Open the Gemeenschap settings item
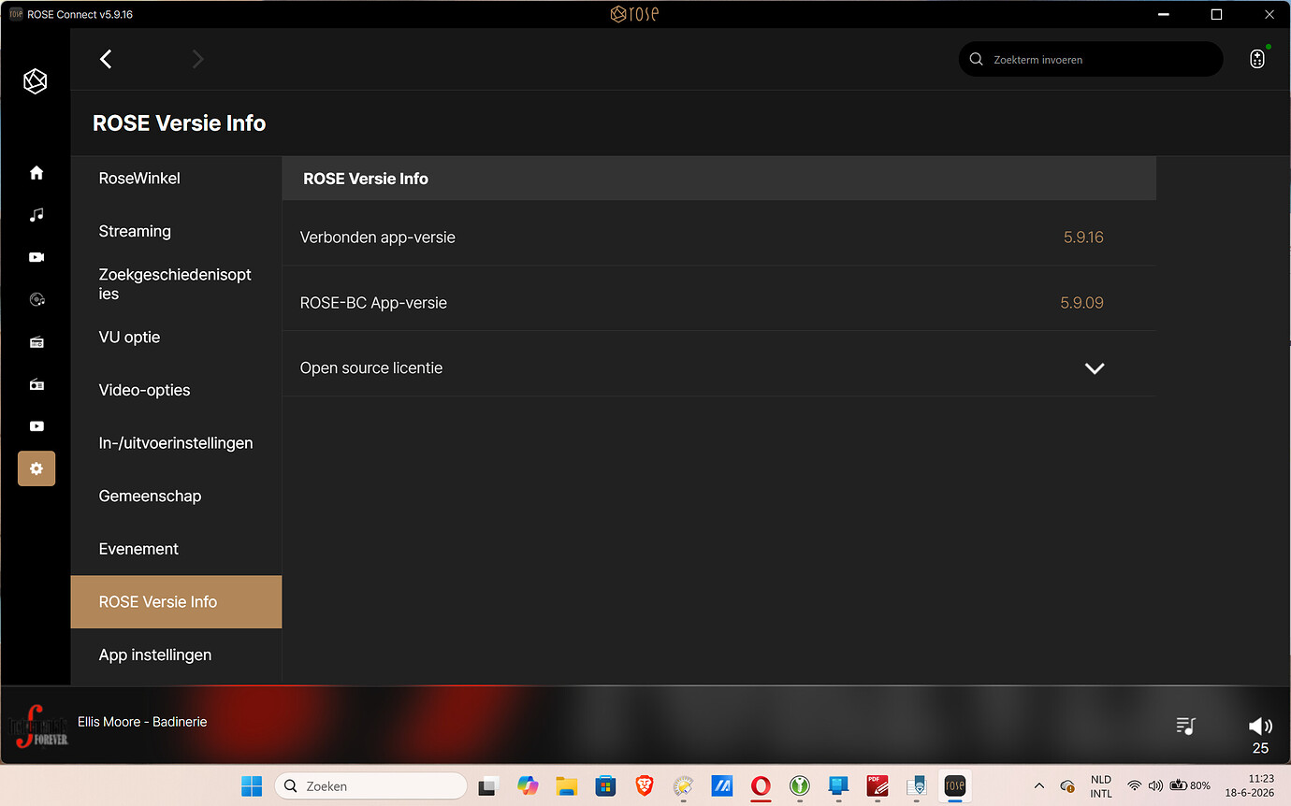1291x806 pixels. point(176,496)
